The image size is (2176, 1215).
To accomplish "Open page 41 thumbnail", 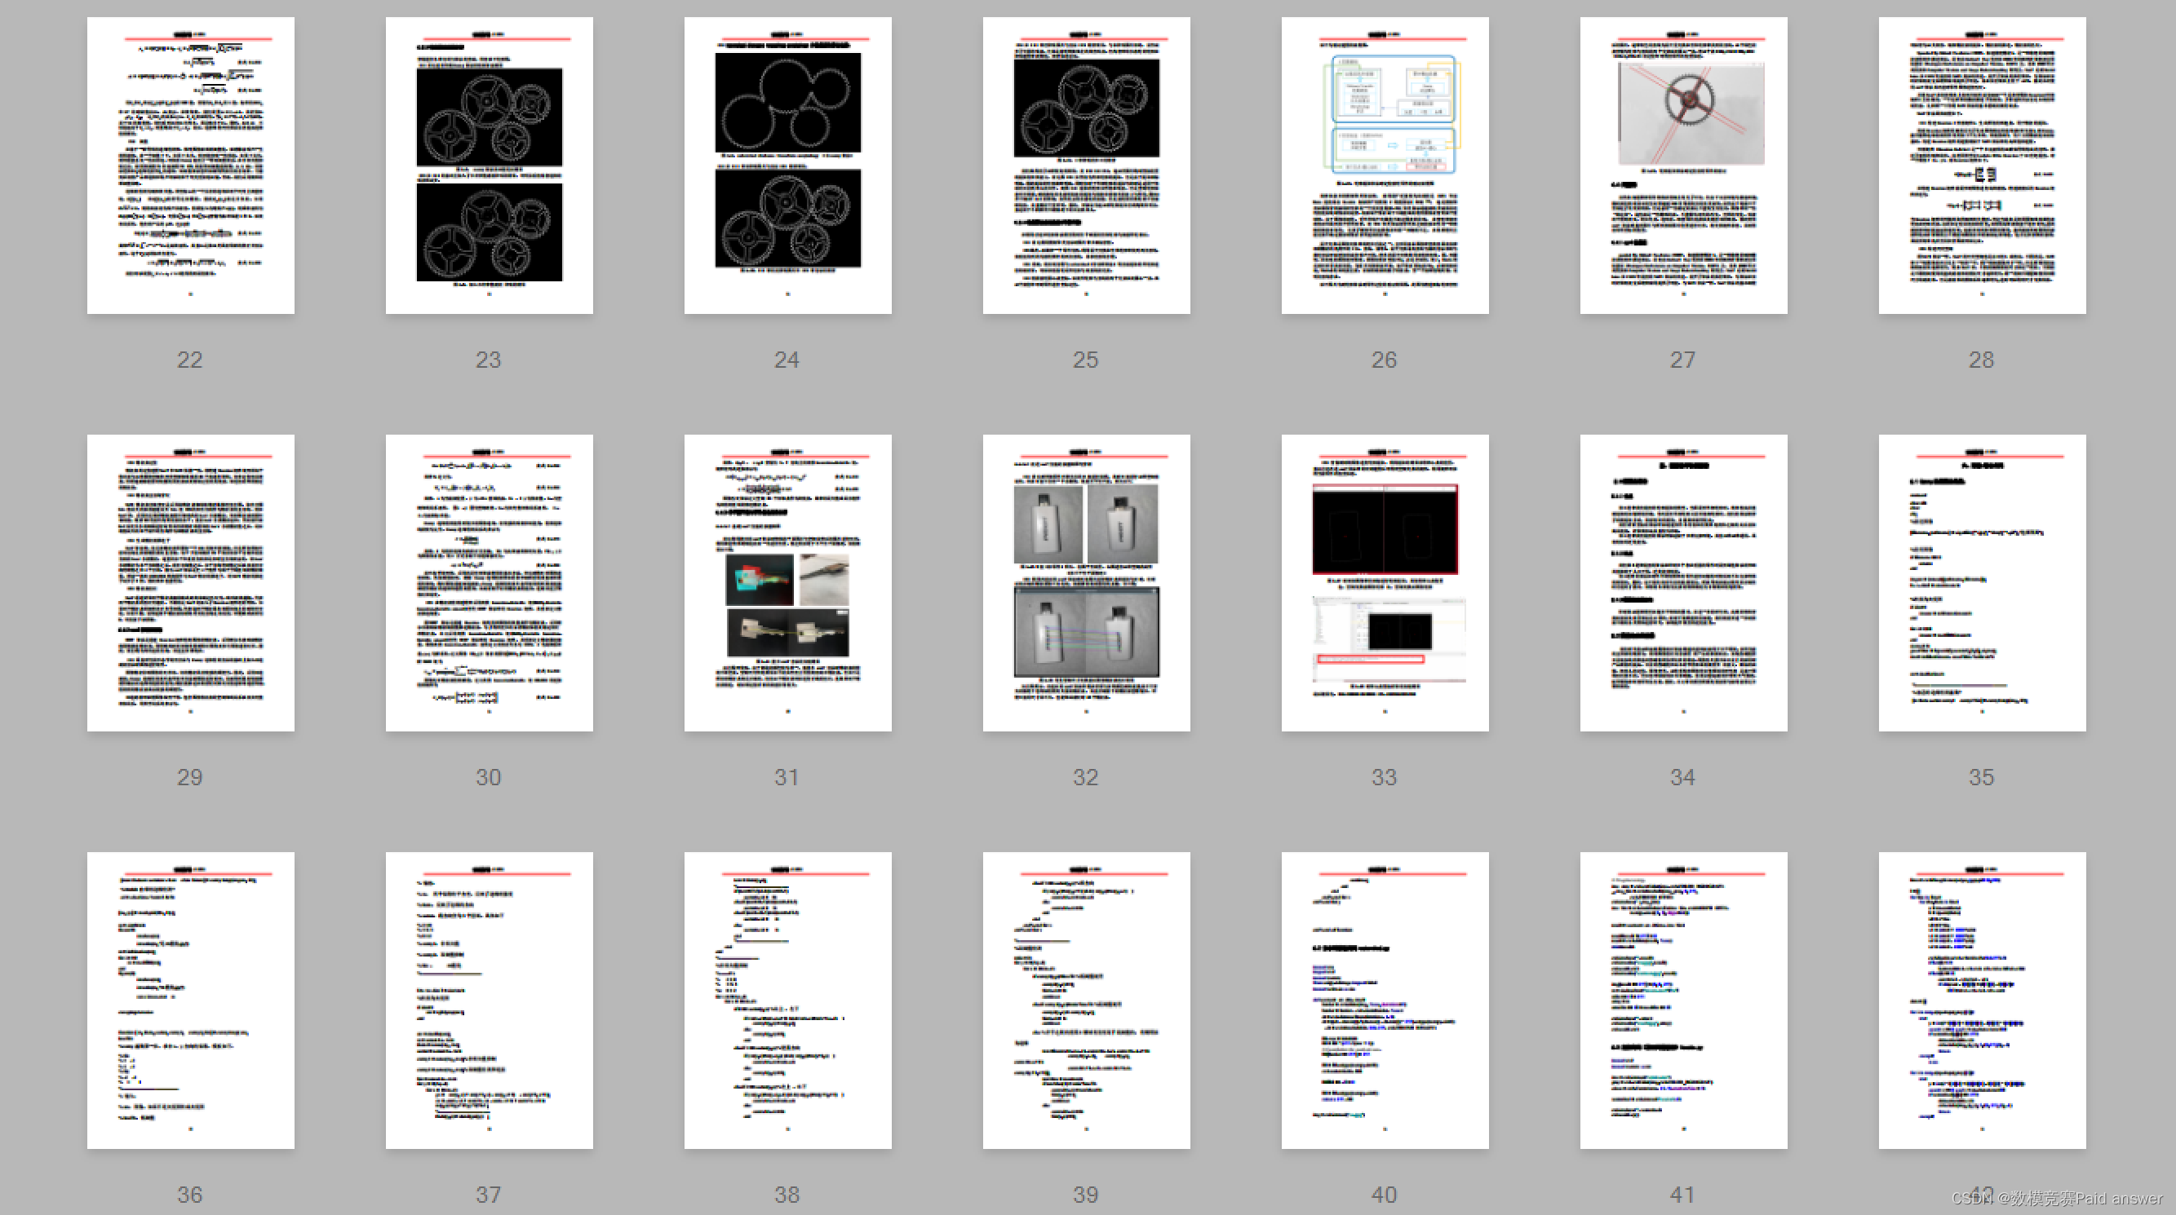I will coord(1683,1000).
